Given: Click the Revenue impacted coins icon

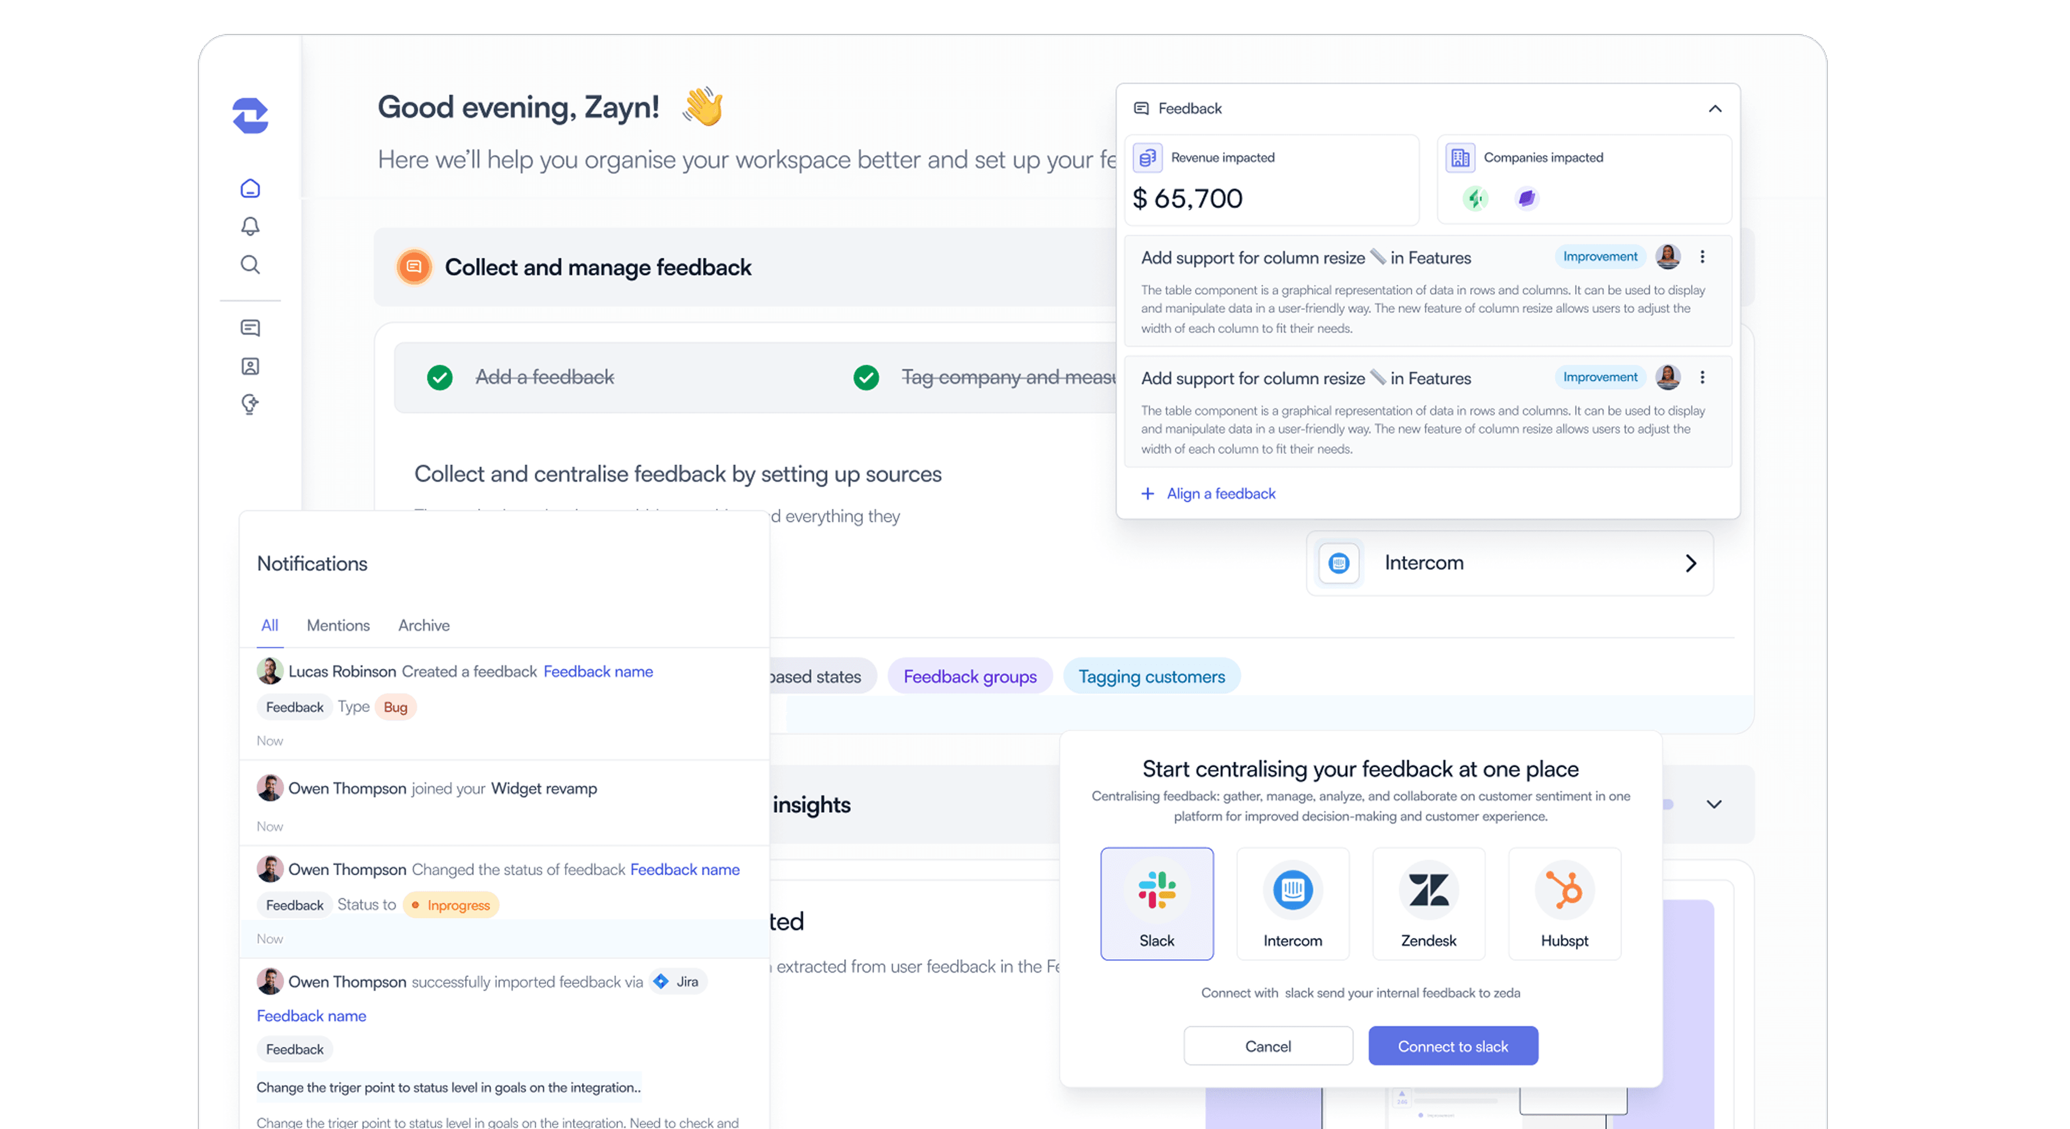Looking at the screenshot, I should (1148, 157).
